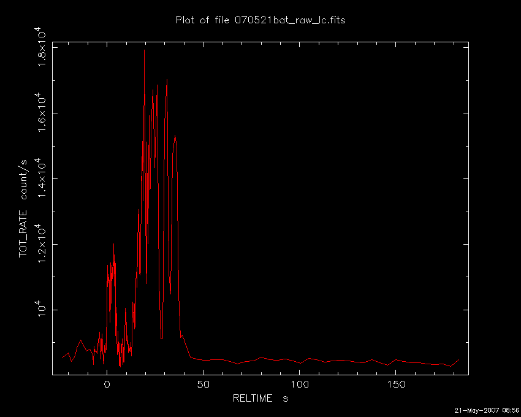Click the plot title 'Plot of file 070521bat_raw_lc.fits'
The image size is (521, 417).
pos(260,20)
